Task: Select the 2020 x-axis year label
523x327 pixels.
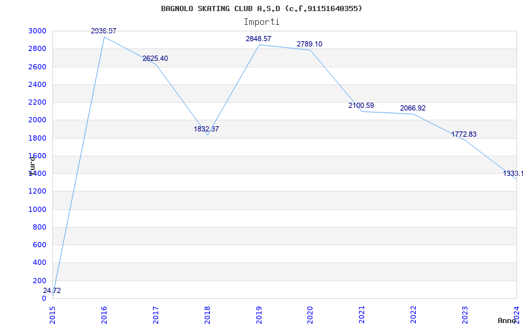Action: tap(310, 315)
